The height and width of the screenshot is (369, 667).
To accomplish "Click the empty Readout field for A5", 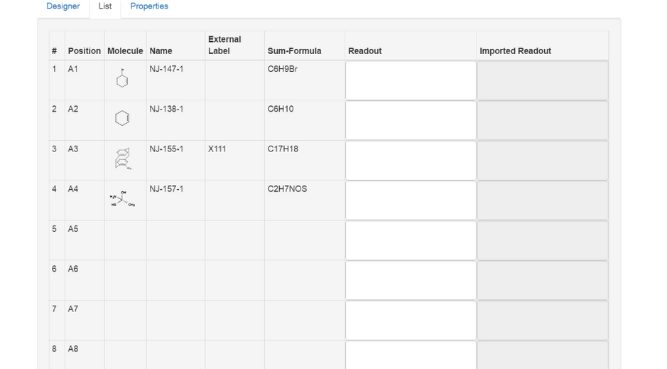I will pyautogui.click(x=411, y=240).
